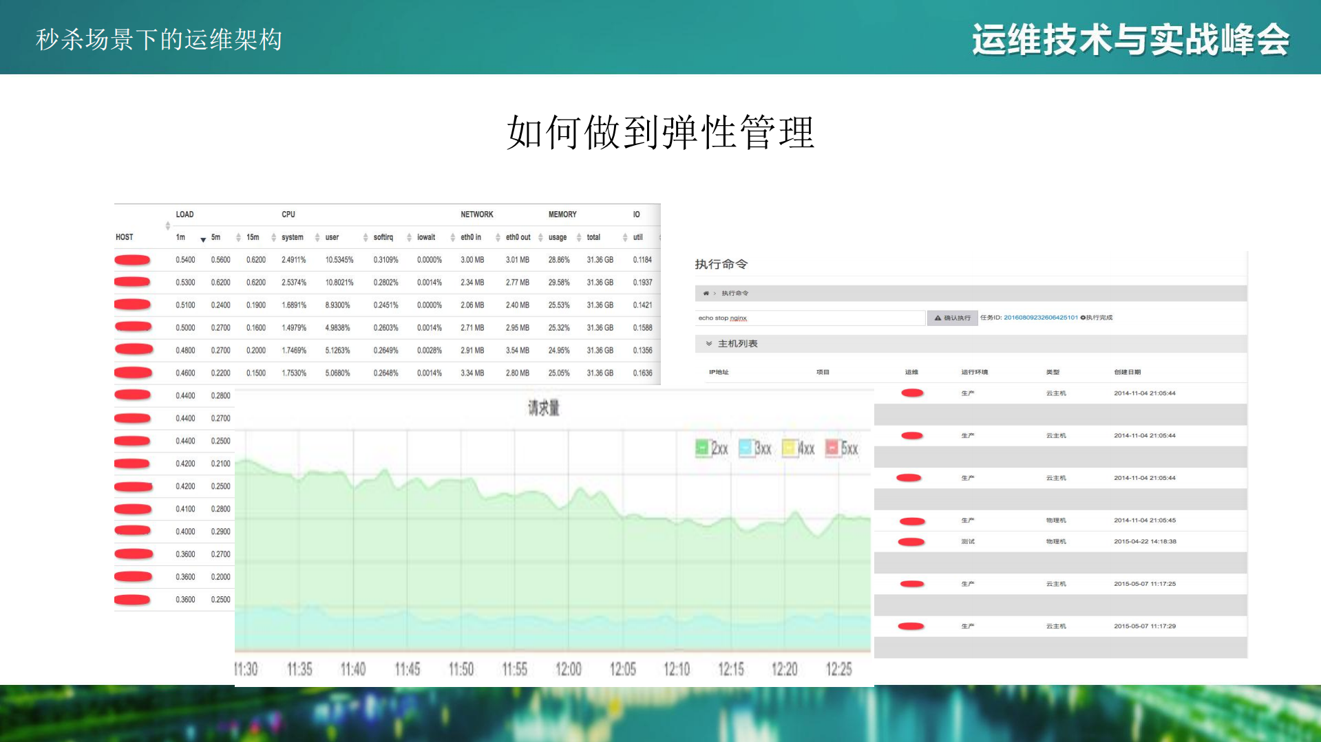Click the gear icon beside 执行完成 status
The image size is (1321, 742).
(x=1083, y=318)
